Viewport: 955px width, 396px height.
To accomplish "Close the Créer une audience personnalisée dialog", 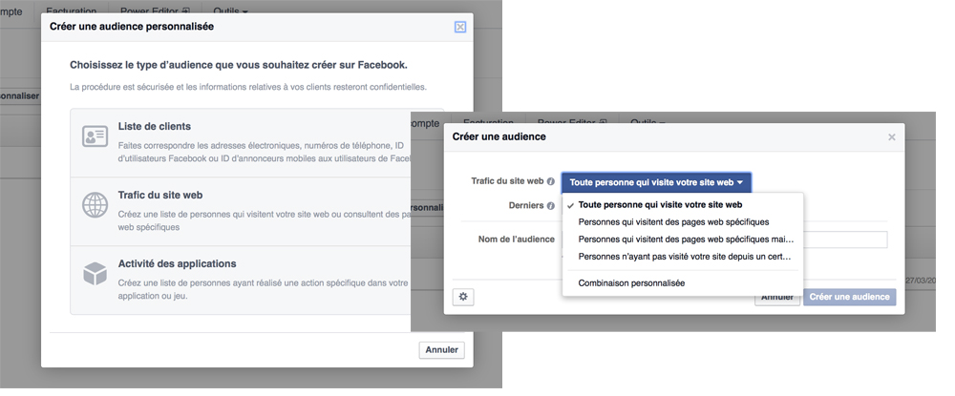I will click(x=460, y=27).
